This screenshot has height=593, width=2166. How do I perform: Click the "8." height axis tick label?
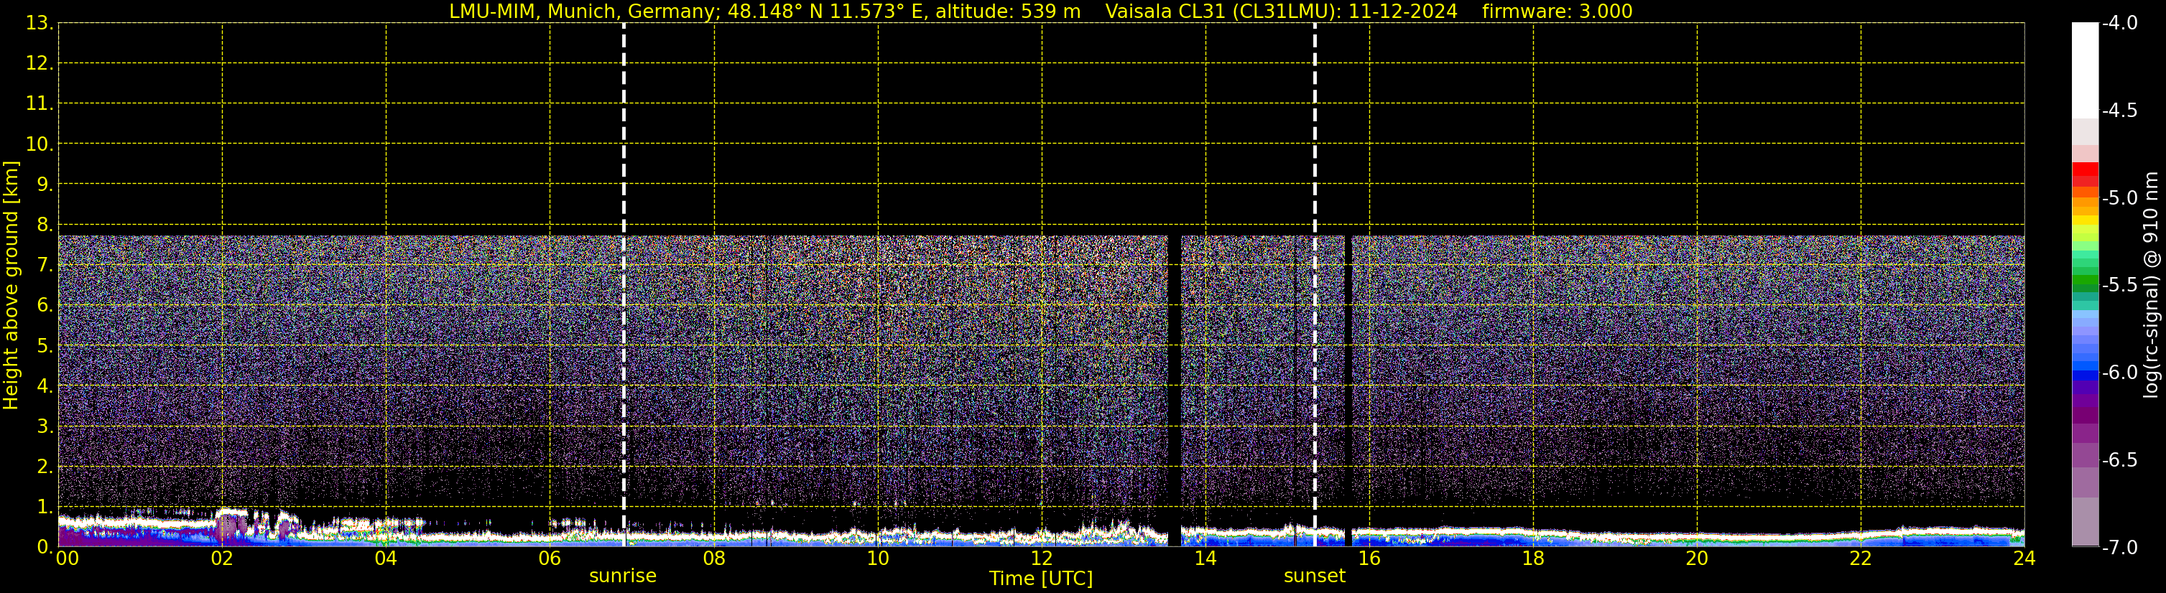tap(45, 224)
